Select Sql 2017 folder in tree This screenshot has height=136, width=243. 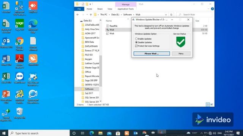click(89, 93)
